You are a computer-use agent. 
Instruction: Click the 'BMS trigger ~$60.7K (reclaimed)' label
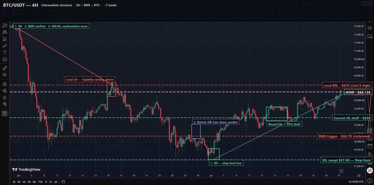click(x=344, y=136)
